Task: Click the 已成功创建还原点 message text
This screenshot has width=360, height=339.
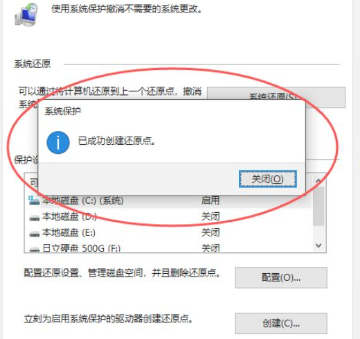Action: 117,141
